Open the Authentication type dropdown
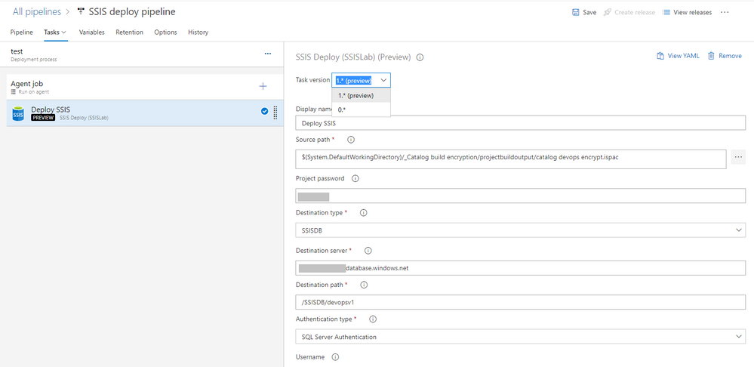This screenshot has width=754, height=367. point(520,337)
